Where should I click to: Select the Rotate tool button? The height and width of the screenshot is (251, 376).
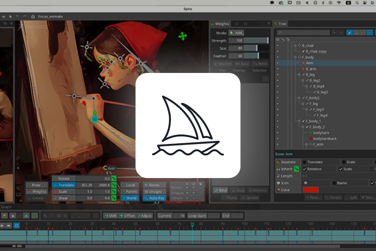coord(64,178)
